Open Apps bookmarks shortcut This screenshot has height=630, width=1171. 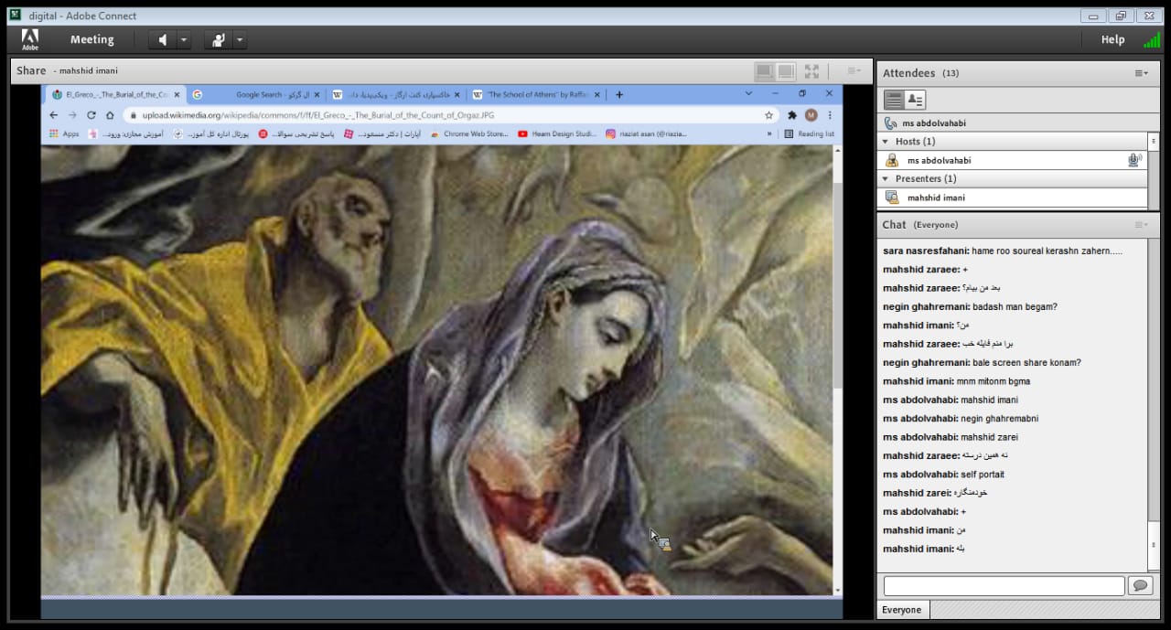coord(64,133)
